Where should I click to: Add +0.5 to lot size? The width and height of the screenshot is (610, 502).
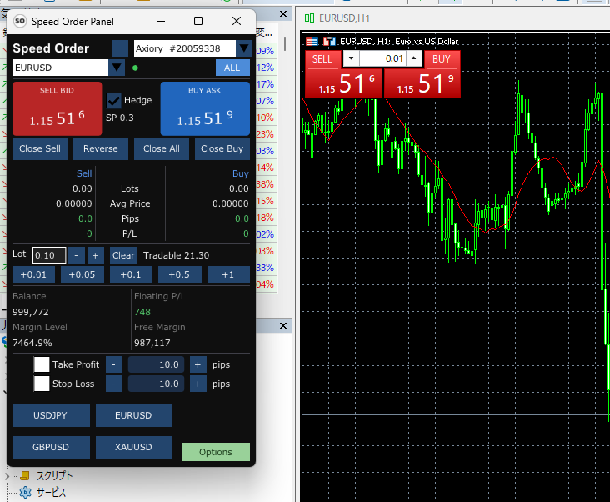(x=179, y=274)
